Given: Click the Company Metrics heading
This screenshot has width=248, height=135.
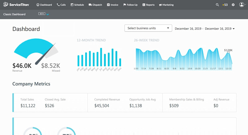Looking at the screenshot, I should (x=31, y=84).
